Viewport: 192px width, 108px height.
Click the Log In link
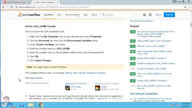[158, 15]
